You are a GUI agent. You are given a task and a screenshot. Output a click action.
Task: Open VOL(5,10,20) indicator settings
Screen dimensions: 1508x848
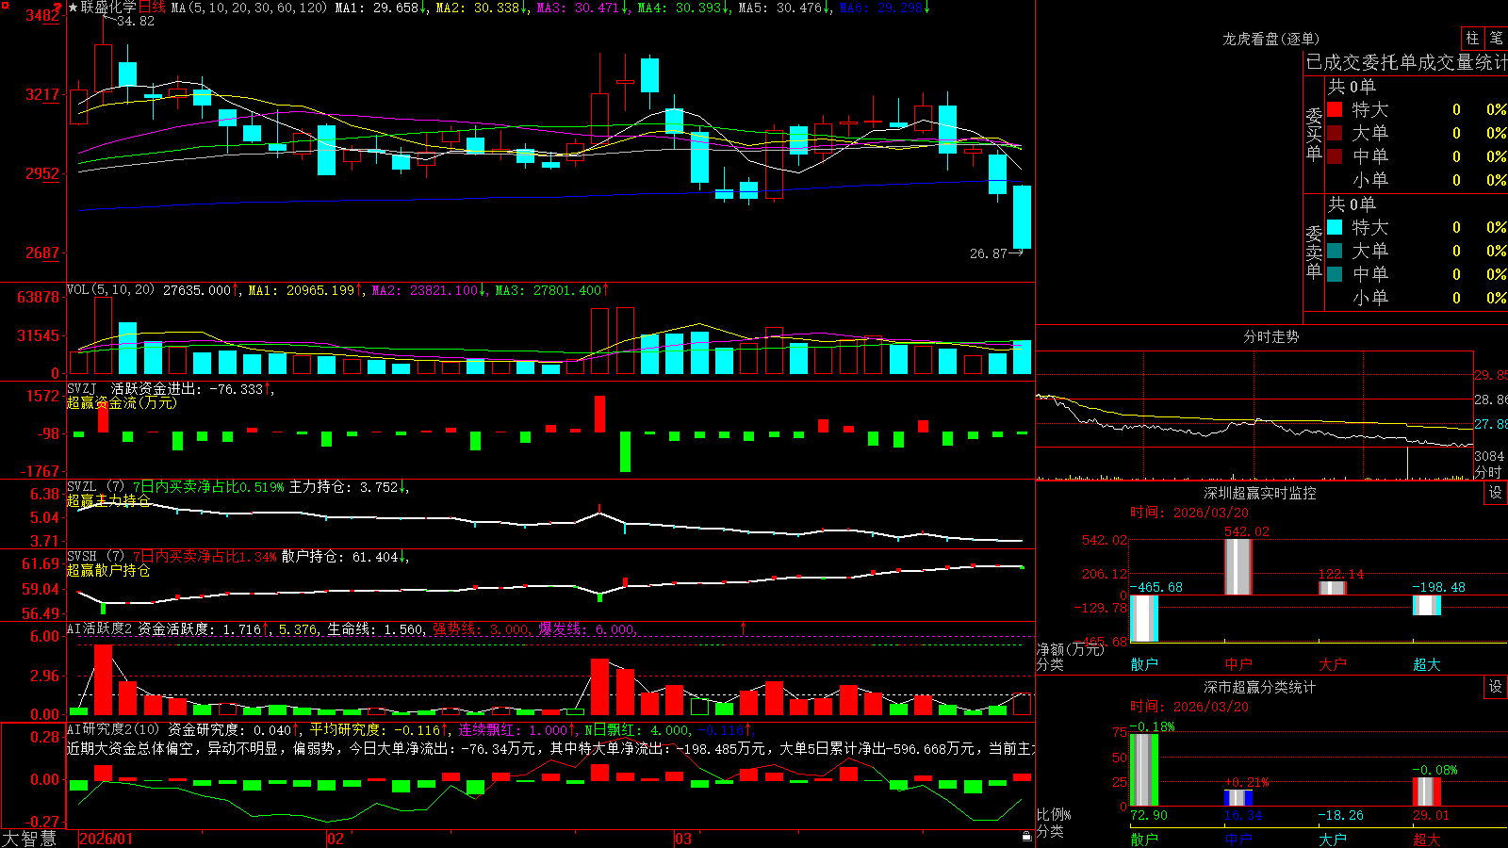coord(110,290)
